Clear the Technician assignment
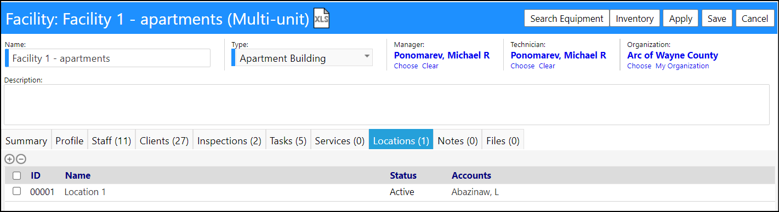Viewport: 779px width, 212px height. click(x=547, y=66)
